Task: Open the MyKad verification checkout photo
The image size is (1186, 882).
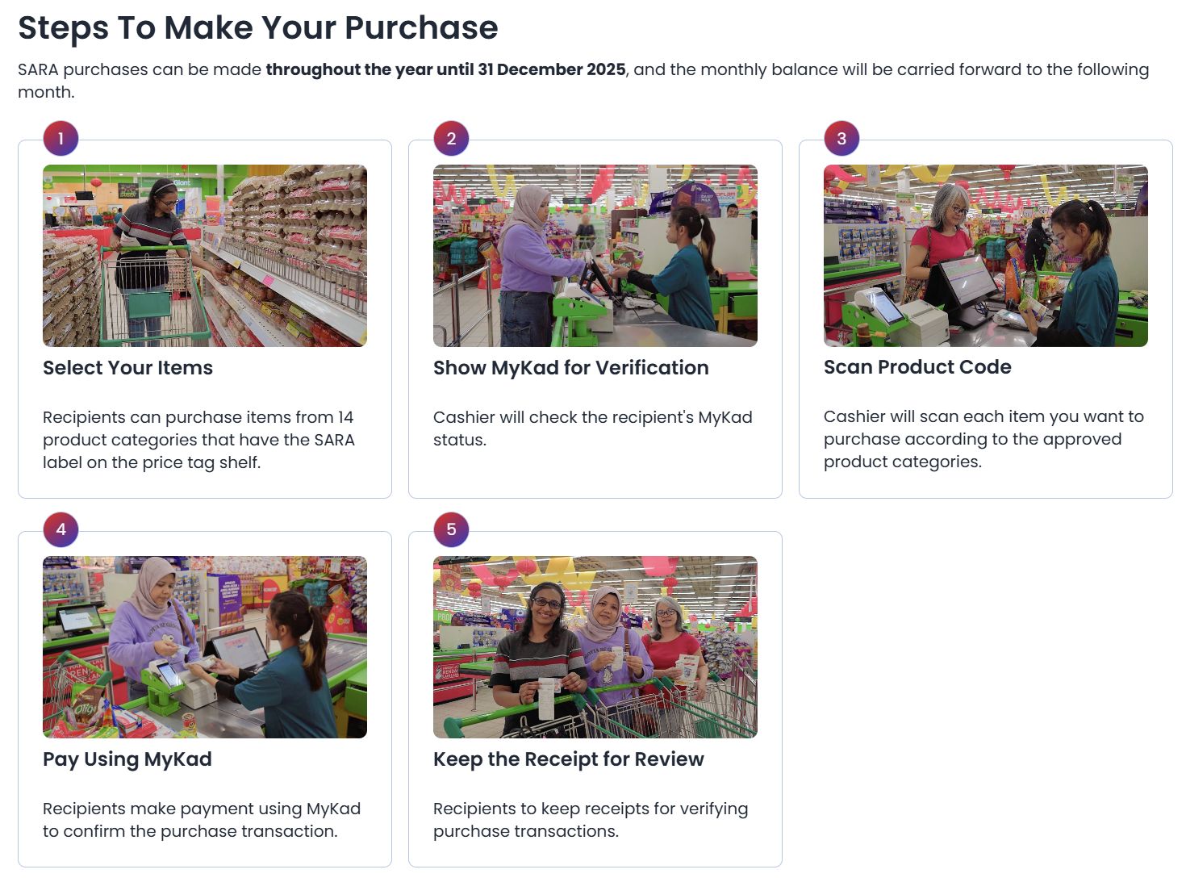Action: (595, 256)
